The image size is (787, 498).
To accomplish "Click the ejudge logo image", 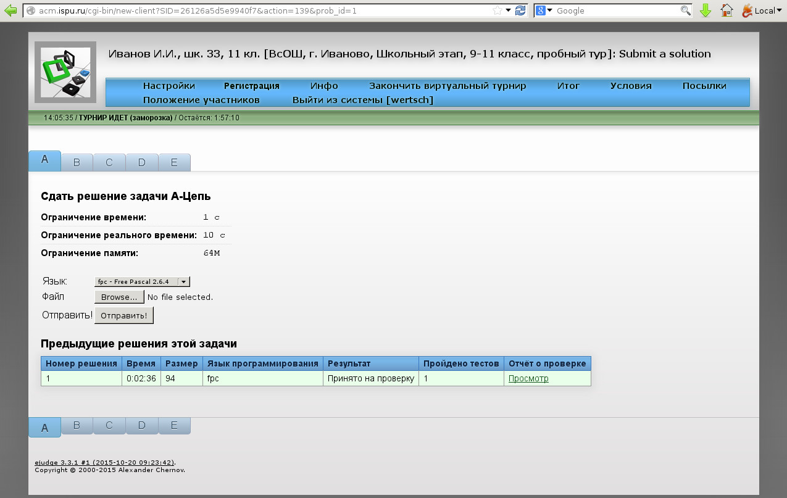I will [65, 72].
